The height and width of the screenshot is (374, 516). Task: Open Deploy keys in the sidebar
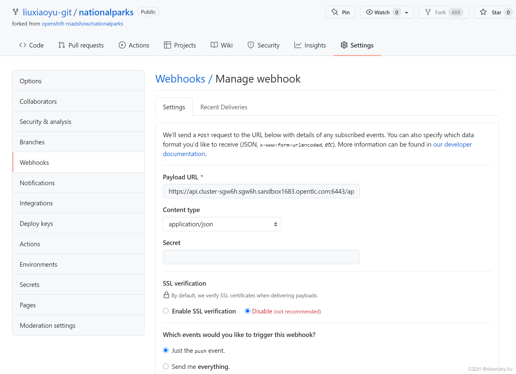click(x=78, y=223)
